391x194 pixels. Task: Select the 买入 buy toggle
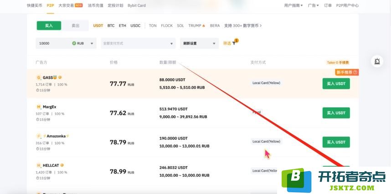(49, 26)
